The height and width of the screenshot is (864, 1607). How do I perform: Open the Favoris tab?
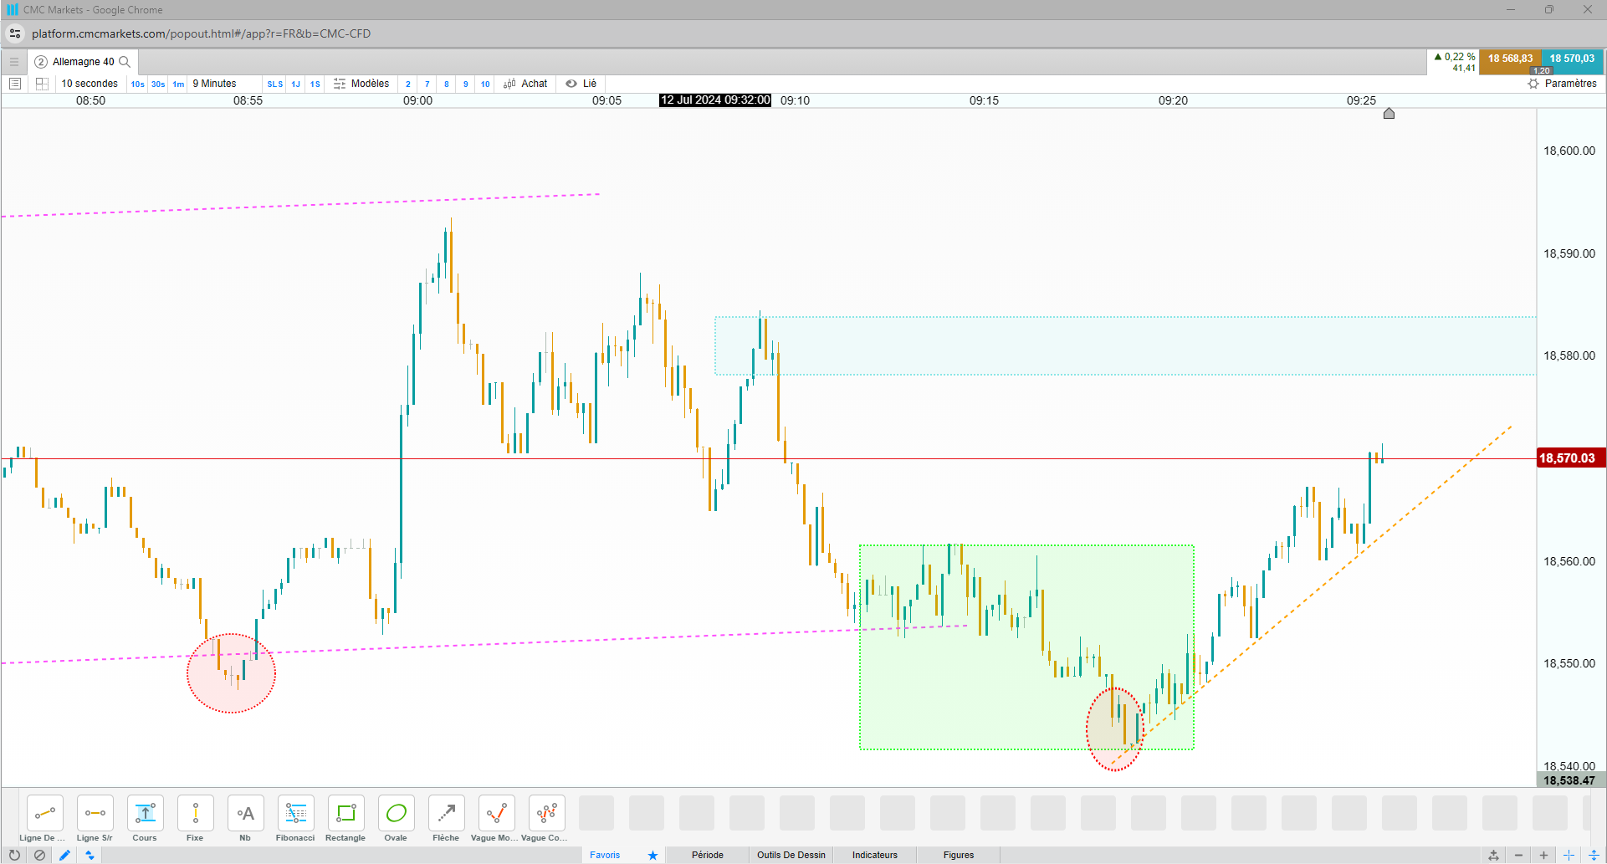pyautogui.click(x=605, y=855)
